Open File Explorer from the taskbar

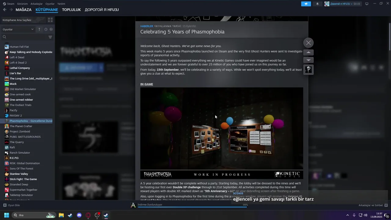coord(61,215)
